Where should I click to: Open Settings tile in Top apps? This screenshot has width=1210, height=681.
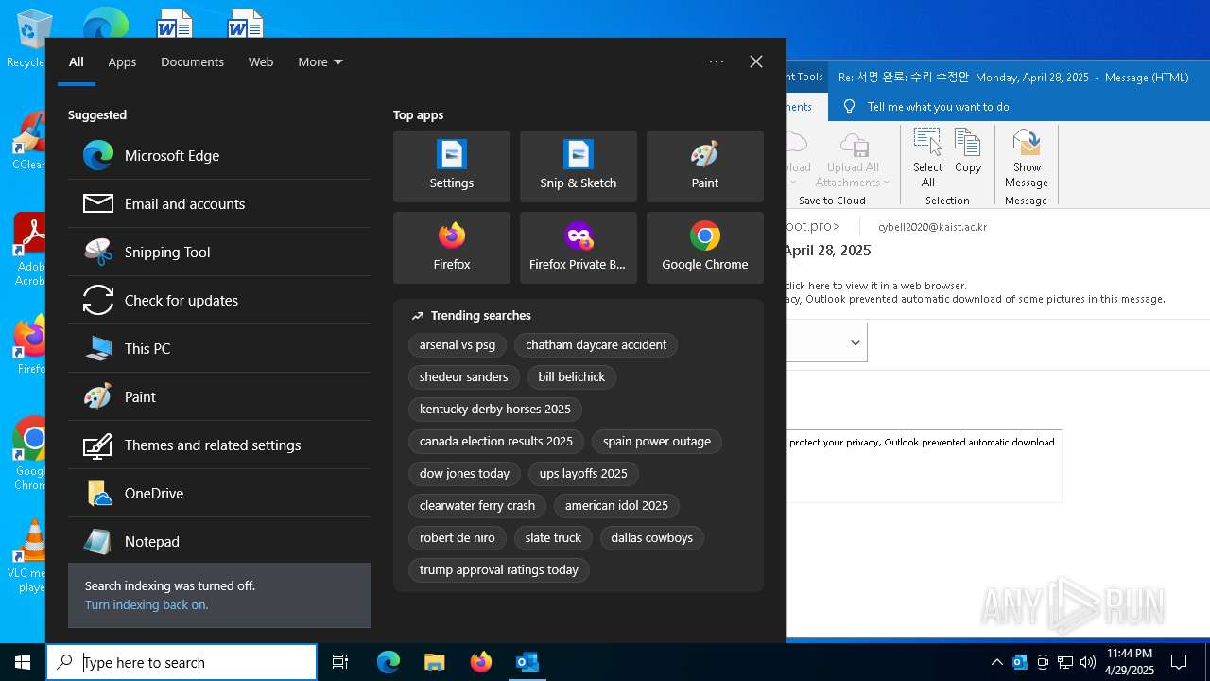pyautogui.click(x=452, y=166)
